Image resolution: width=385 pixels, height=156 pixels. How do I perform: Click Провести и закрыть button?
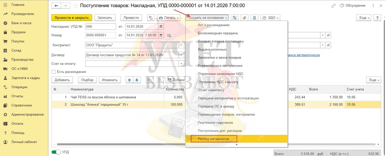click(72, 18)
